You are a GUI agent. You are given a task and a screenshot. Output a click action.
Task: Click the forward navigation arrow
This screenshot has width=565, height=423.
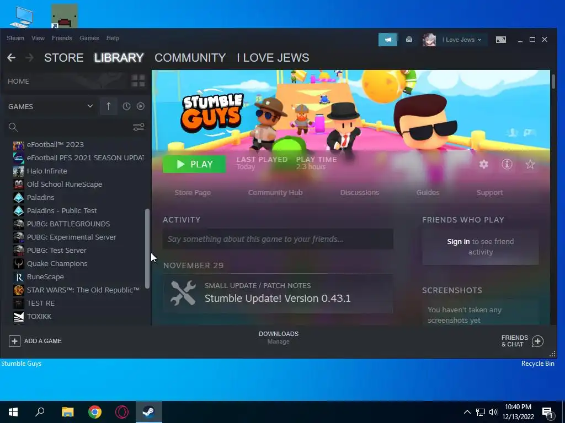click(30, 57)
